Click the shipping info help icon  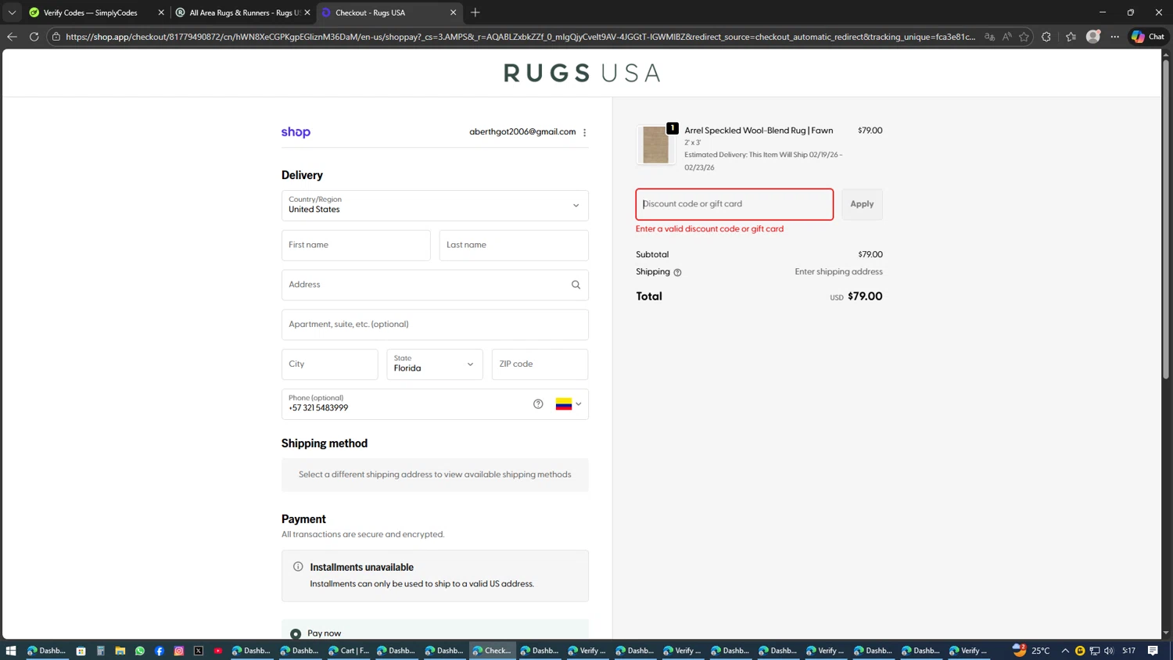click(x=677, y=272)
